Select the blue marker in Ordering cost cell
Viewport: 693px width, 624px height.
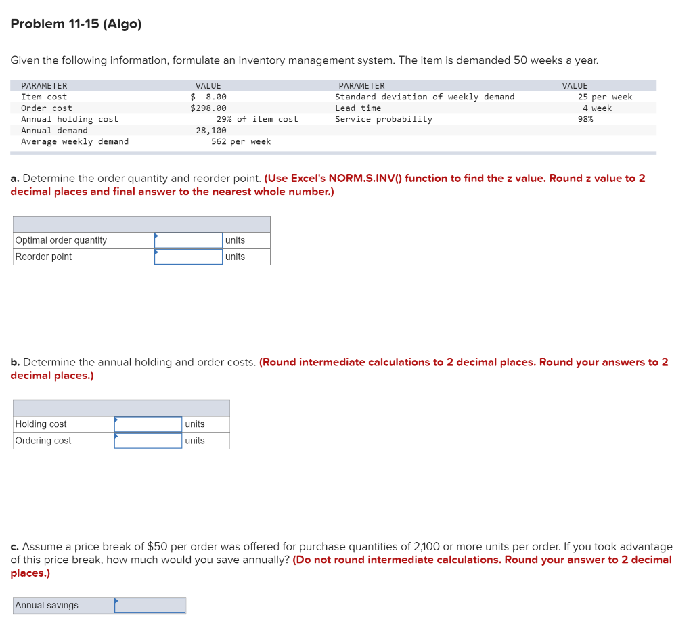click(x=116, y=436)
